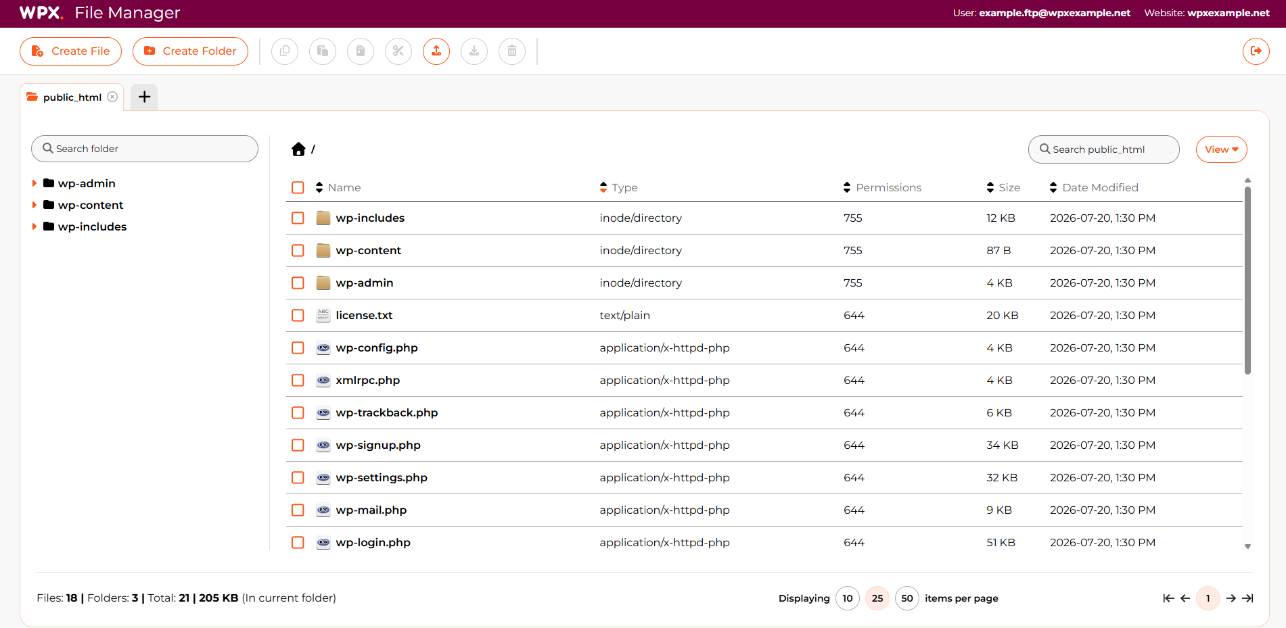The image size is (1286, 628).
Task: Check the box for wp-content row
Action: [x=298, y=250]
